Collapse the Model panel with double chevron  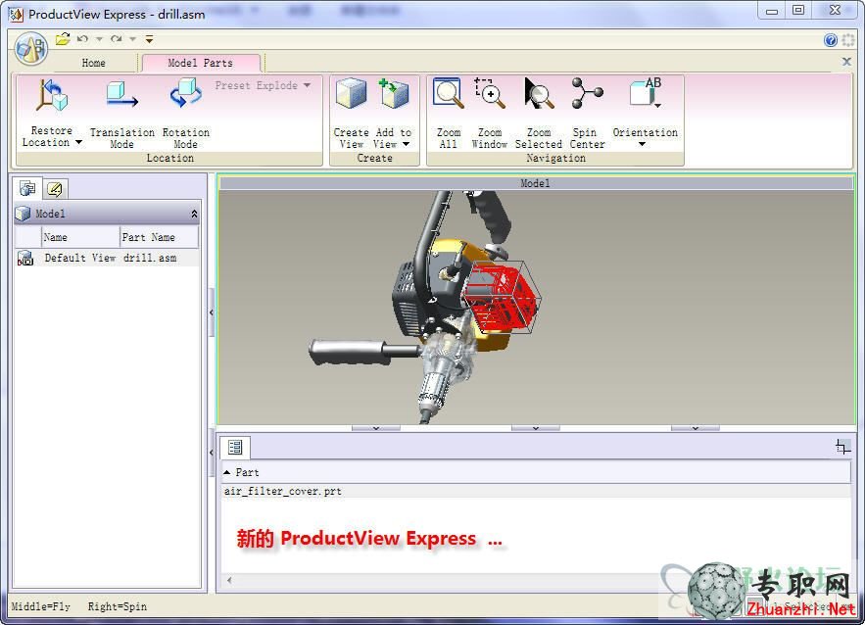tap(194, 214)
